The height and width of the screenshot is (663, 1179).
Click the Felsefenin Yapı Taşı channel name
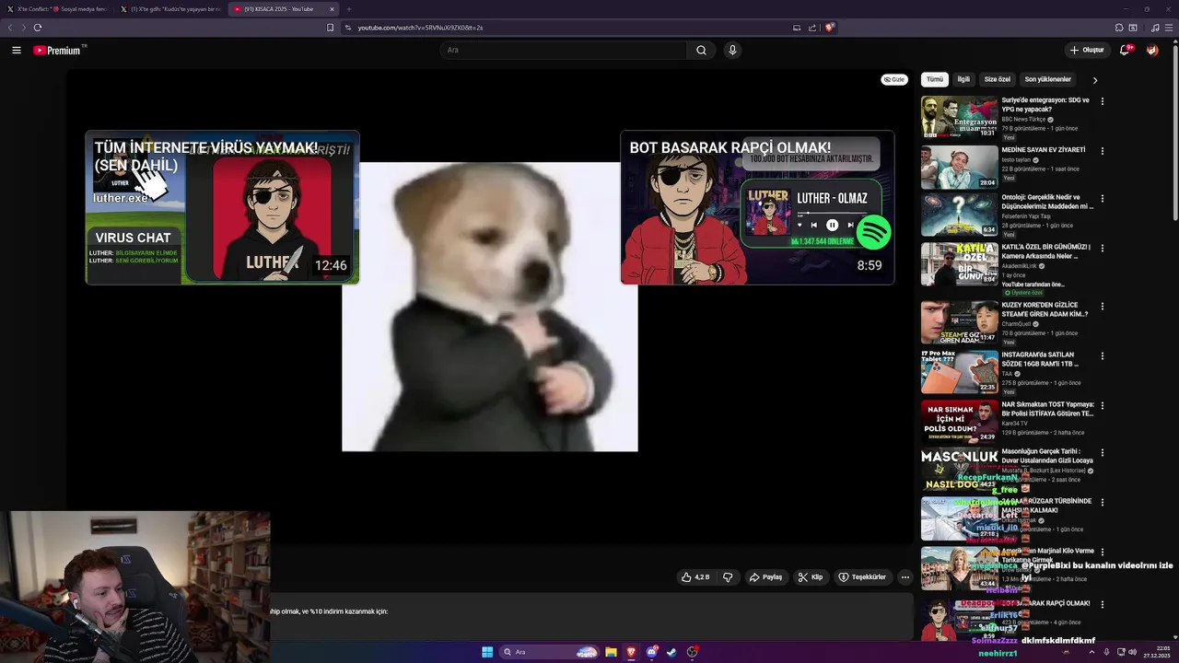point(1026,216)
